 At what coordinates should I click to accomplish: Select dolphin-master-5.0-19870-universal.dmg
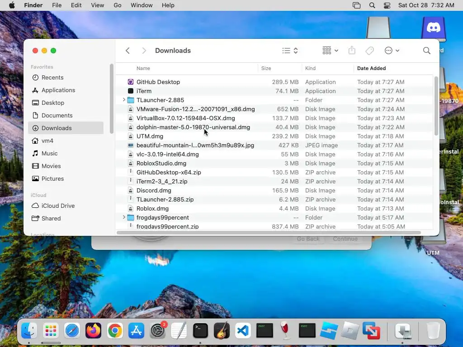coord(274,127)
